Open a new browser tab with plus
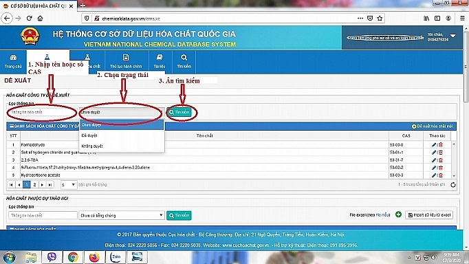The width and height of the screenshot is (469, 264). (x=83, y=5)
